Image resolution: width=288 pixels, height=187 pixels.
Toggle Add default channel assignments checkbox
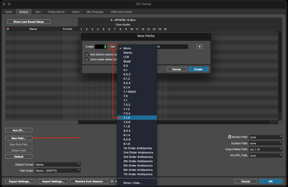87,55
